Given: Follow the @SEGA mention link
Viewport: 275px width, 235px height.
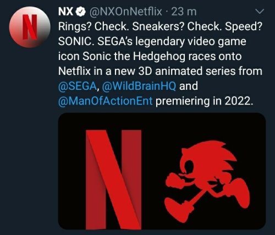Looking at the screenshot, I should coord(78,86).
